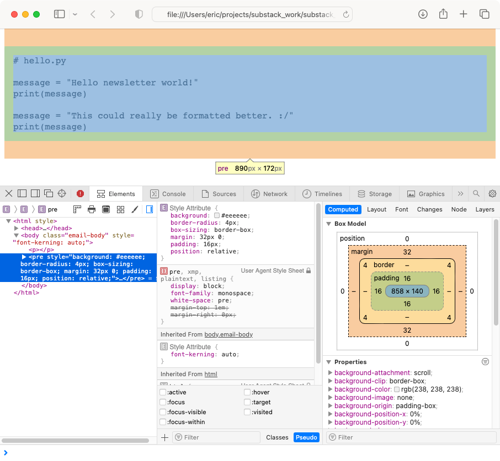500x461 pixels.
Task: Open the Layers tab in styles sidebar
Action: click(485, 209)
